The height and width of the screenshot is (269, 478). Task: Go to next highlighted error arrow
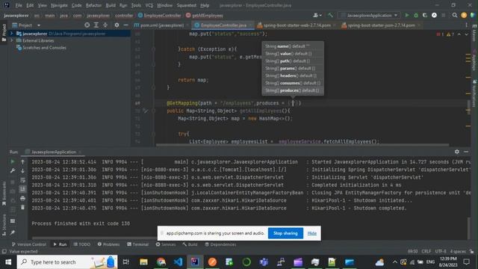click(x=466, y=34)
